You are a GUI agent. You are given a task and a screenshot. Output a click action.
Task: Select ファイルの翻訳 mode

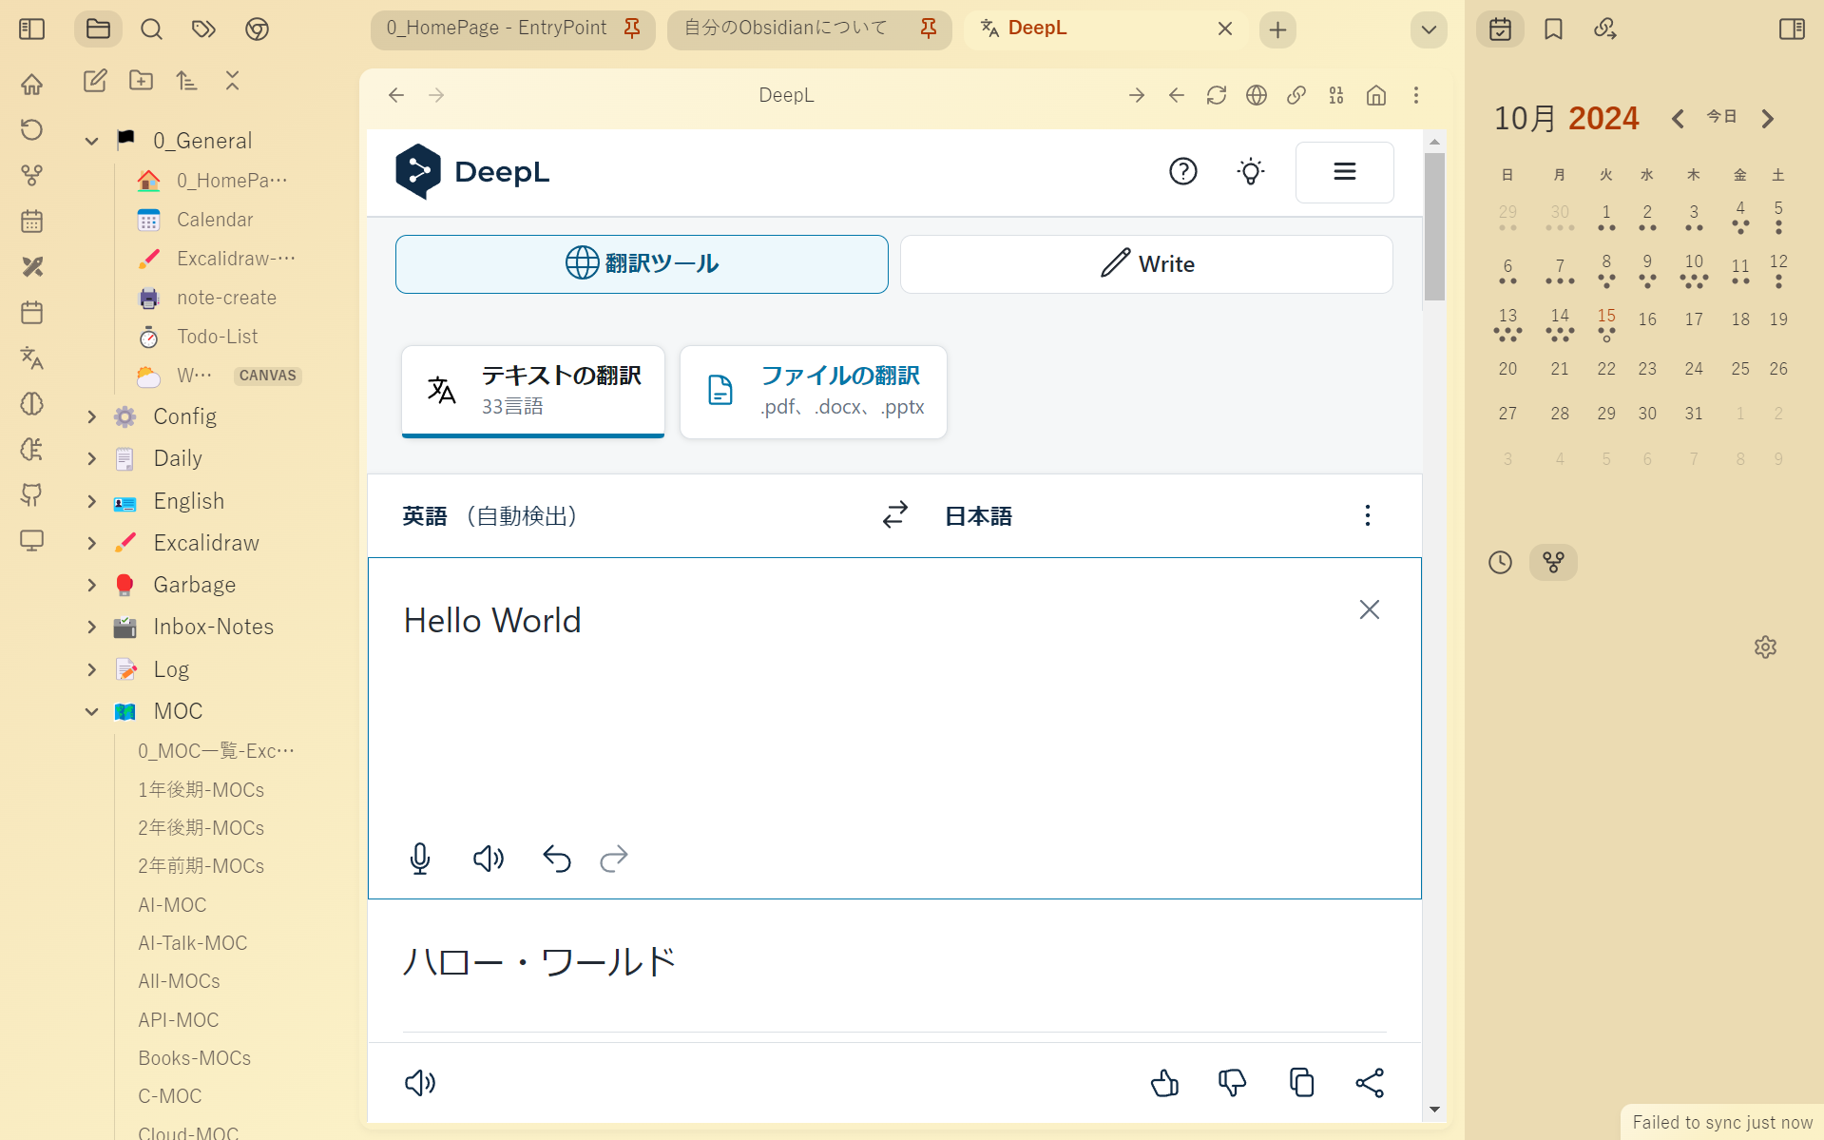click(814, 391)
